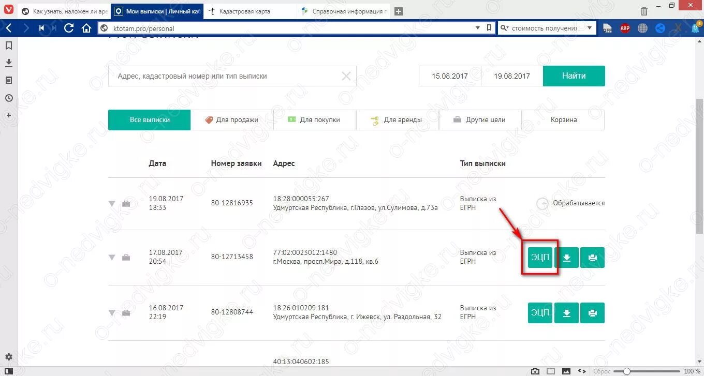The width and height of the screenshot is (704, 376).
Task: Open the Корзина filter
Action: [563, 120]
